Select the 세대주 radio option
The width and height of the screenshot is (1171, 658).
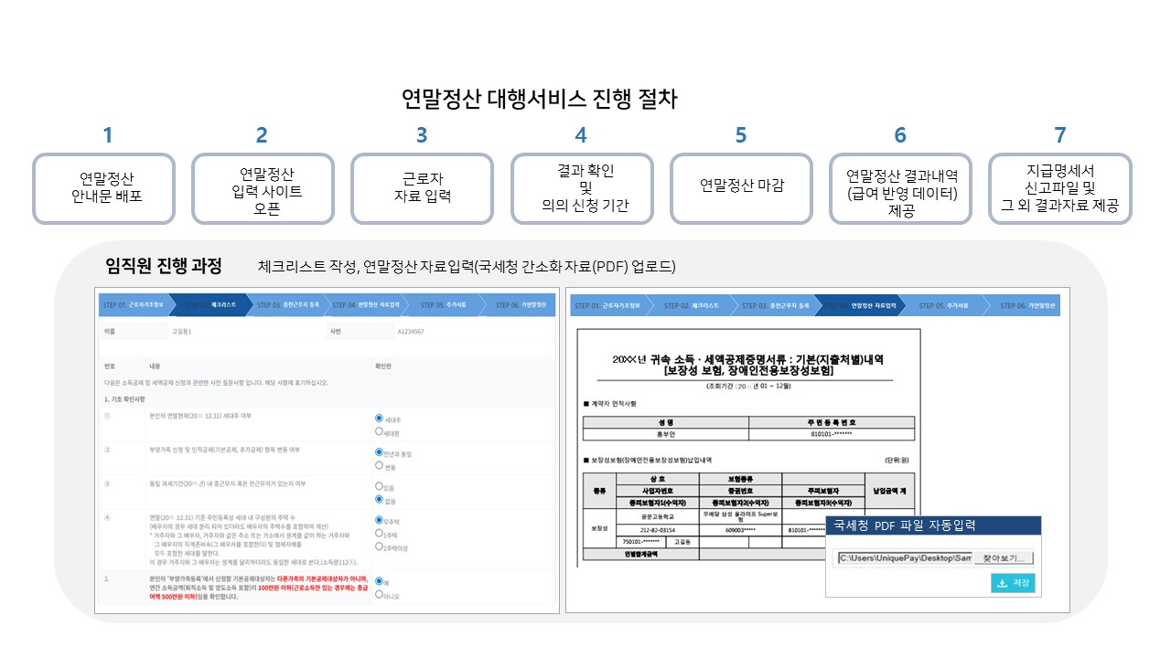tap(378, 419)
